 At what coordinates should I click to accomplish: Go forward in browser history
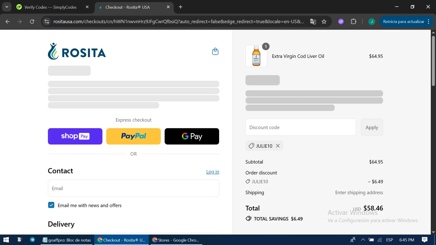pos(20,21)
